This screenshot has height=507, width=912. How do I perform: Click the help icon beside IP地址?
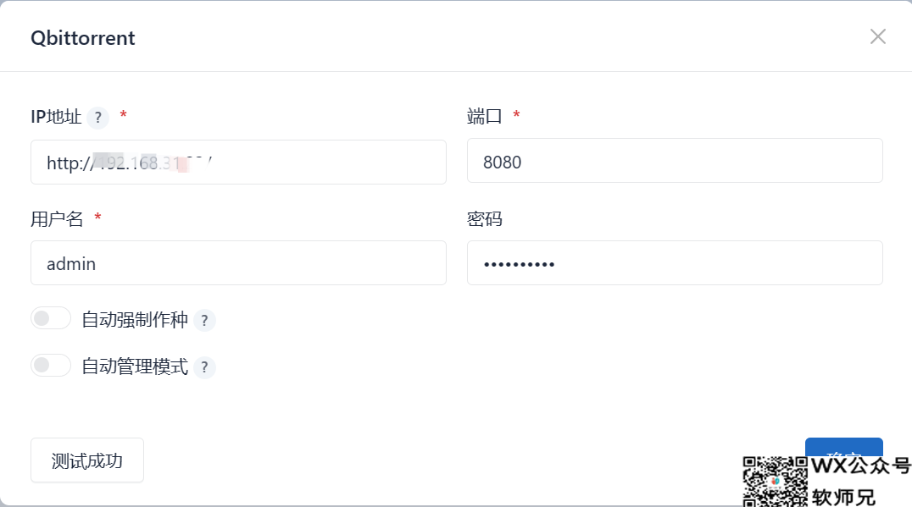98,118
